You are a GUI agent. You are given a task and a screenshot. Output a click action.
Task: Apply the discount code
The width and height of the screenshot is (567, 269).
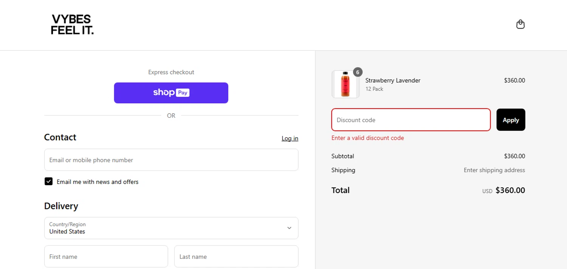point(511,120)
